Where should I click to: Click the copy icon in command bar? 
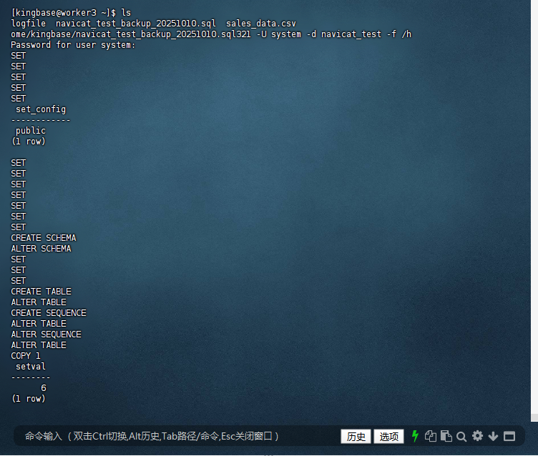(431, 436)
